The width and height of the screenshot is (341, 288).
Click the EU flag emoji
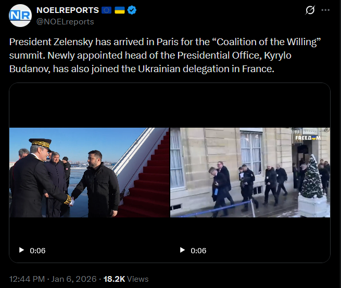pos(106,10)
